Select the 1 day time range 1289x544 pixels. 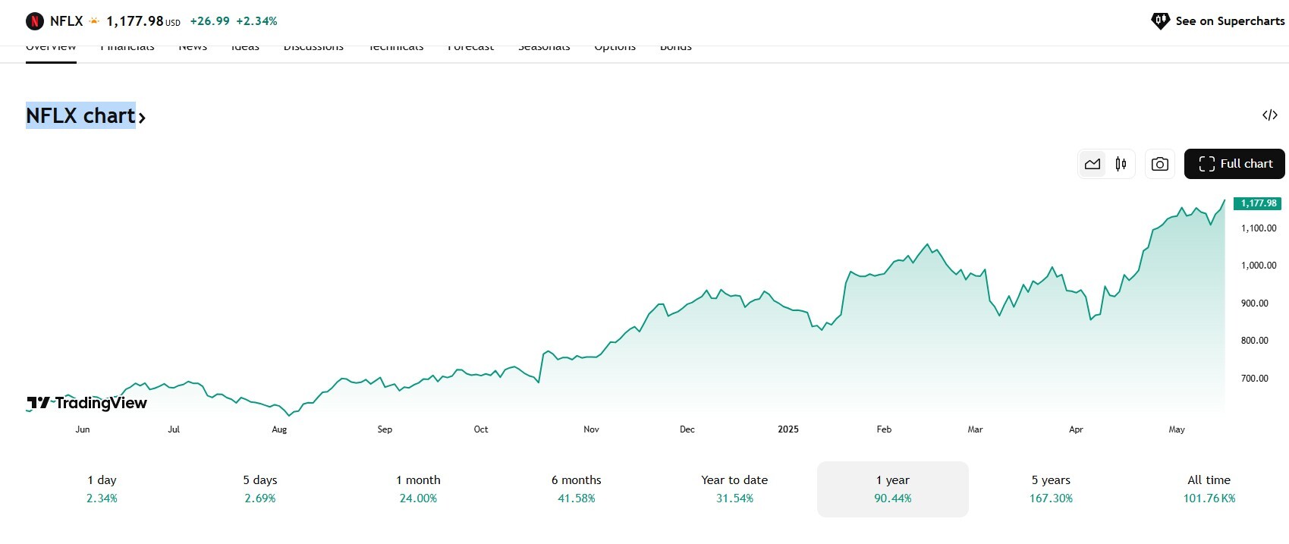pos(102,489)
